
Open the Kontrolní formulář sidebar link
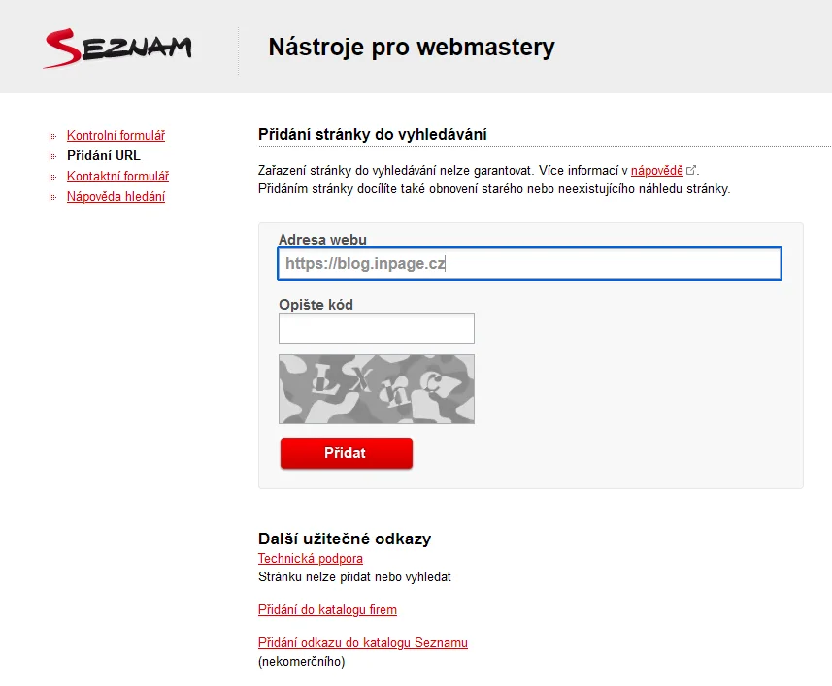[116, 135]
